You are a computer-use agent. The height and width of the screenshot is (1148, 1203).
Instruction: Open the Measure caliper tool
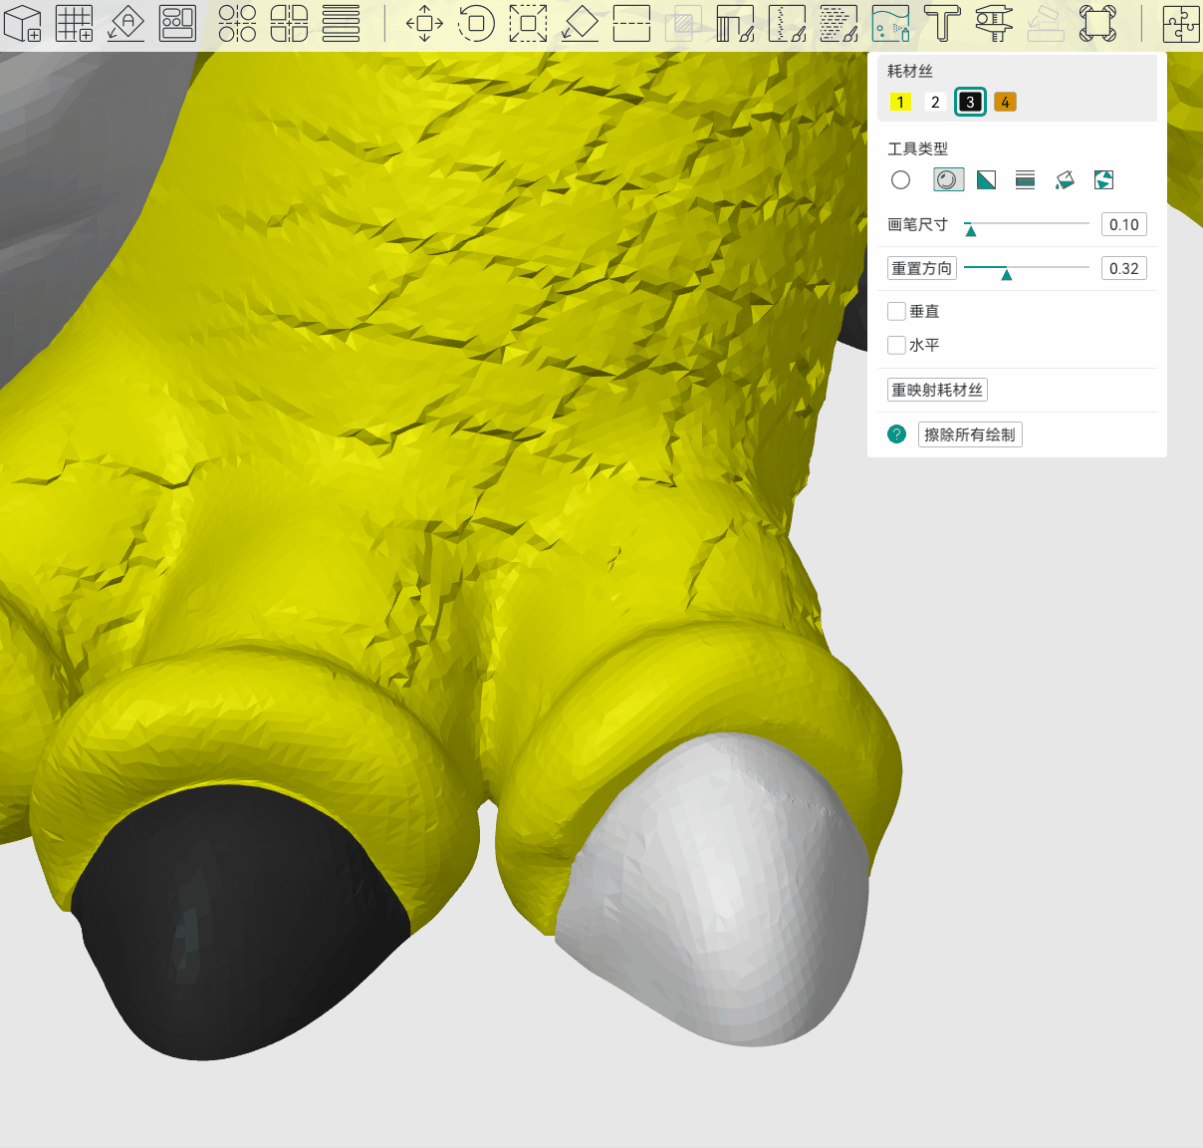(x=994, y=23)
